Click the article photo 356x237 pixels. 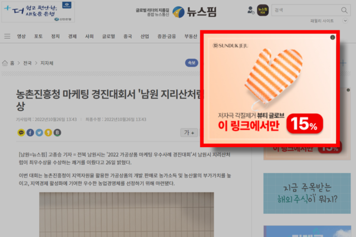(x=126, y=215)
